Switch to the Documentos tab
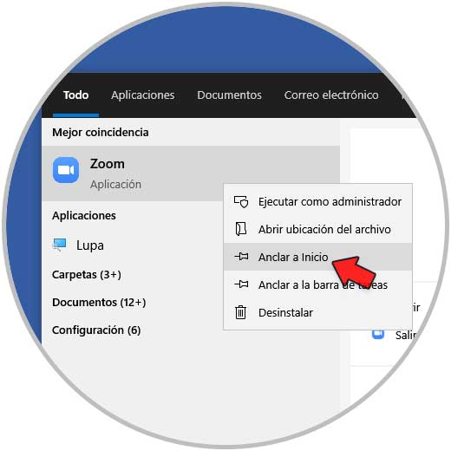Screen dimensions: 451x451 click(229, 95)
